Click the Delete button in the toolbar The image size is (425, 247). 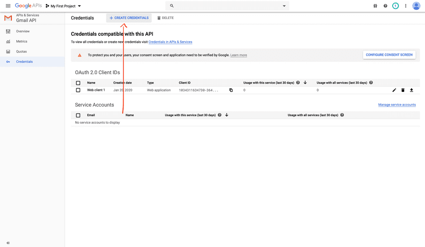pos(165,18)
